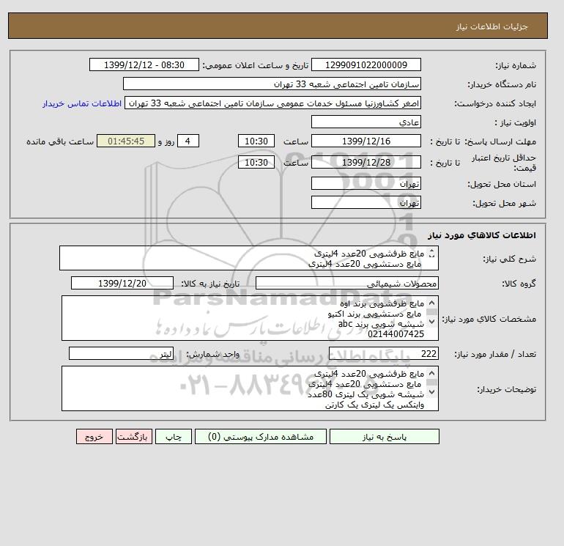The image size is (564, 546).
Task: Click the ایجاد کننده درخواست field
Action: (x=272, y=103)
